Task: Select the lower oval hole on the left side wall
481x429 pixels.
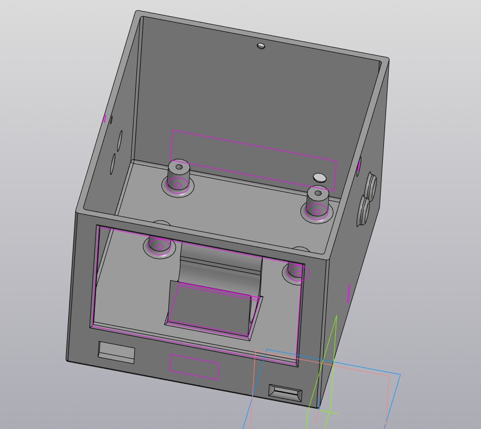Action: [x=113, y=164]
